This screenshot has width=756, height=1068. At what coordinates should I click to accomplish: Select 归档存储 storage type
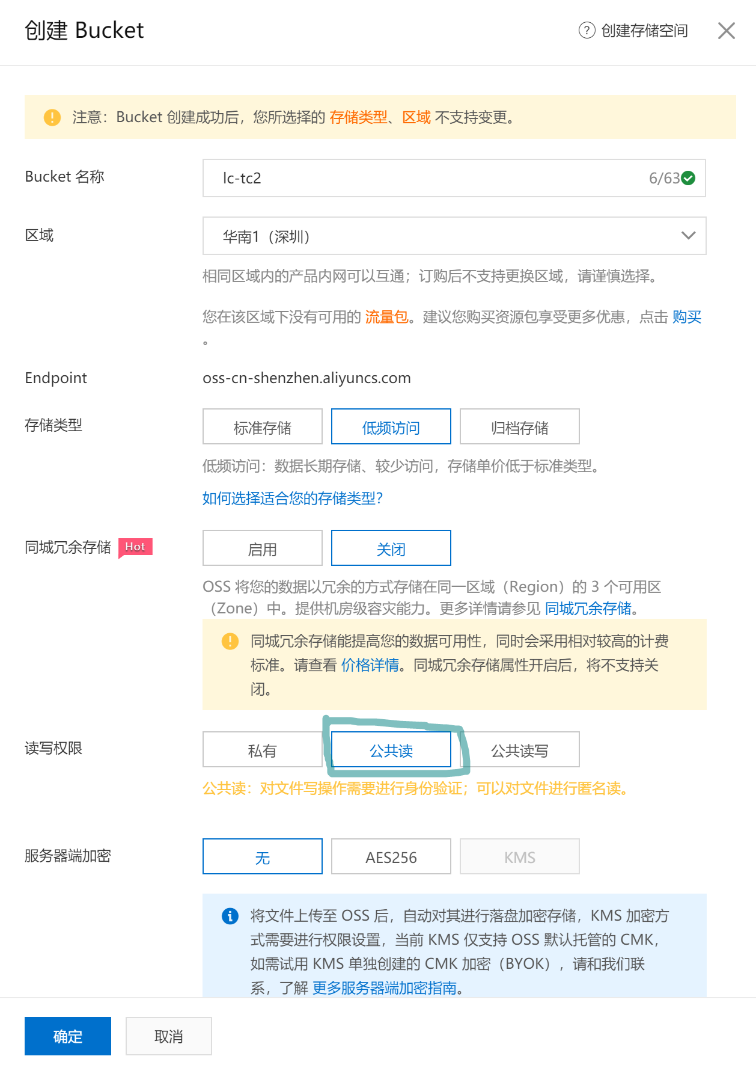point(519,427)
